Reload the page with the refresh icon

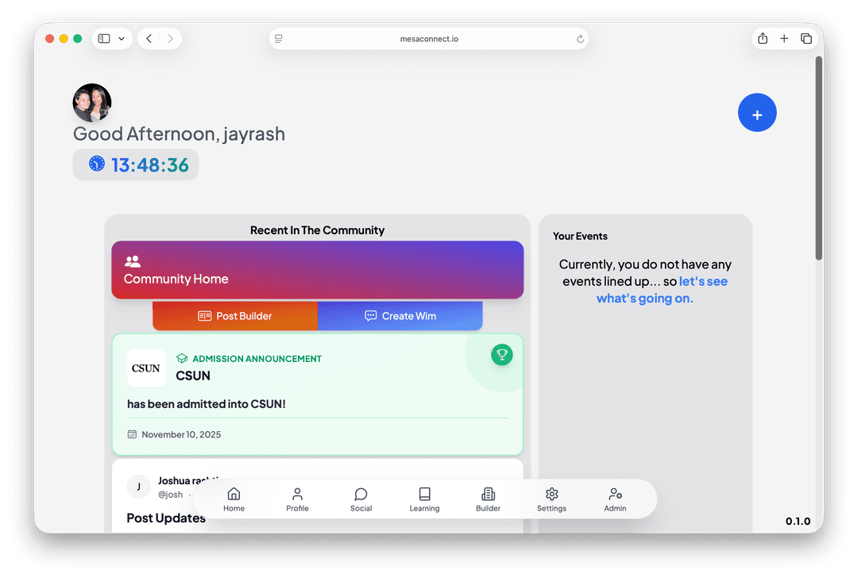pyautogui.click(x=580, y=39)
